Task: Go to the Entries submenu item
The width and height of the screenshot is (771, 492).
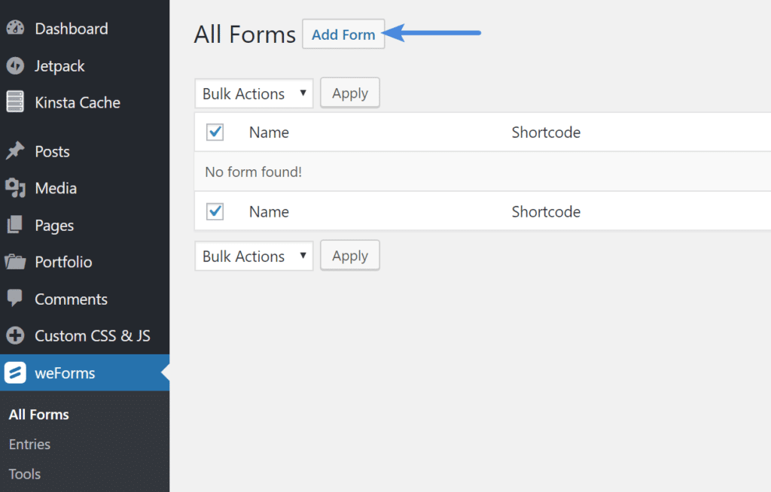Action: [29, 444]
